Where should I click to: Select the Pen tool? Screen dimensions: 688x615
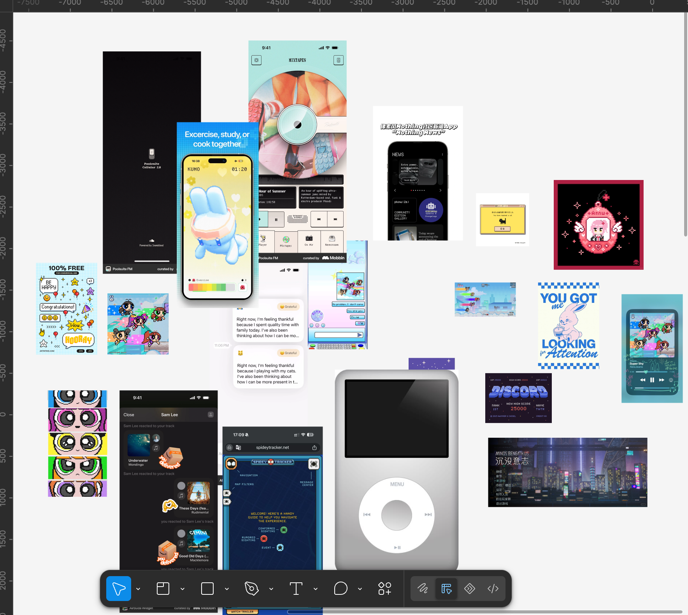pos(252,589)
